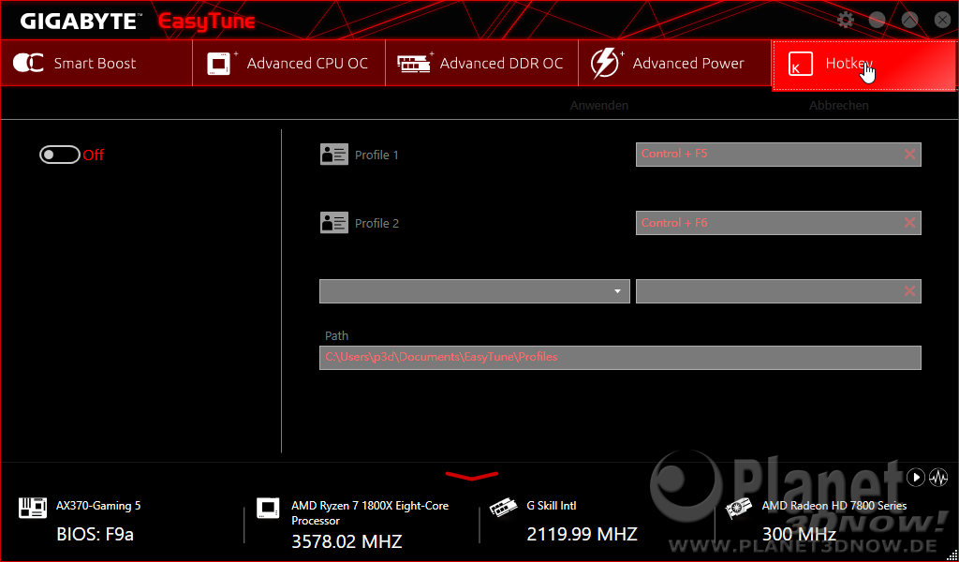Click the Hotkey K key icon
The width and height of the screenshot is (959, 562).
800,64
